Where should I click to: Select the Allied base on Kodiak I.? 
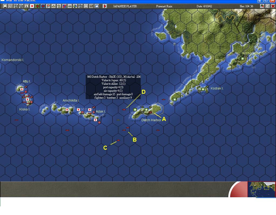pyautogui.click(x=203, y=89)
